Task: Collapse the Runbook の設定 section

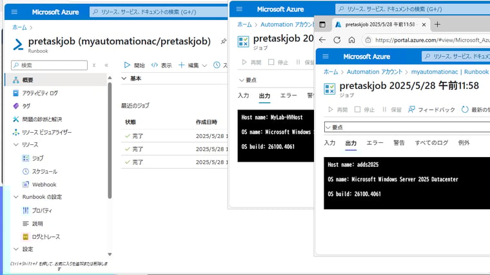Action: point(16,197)
